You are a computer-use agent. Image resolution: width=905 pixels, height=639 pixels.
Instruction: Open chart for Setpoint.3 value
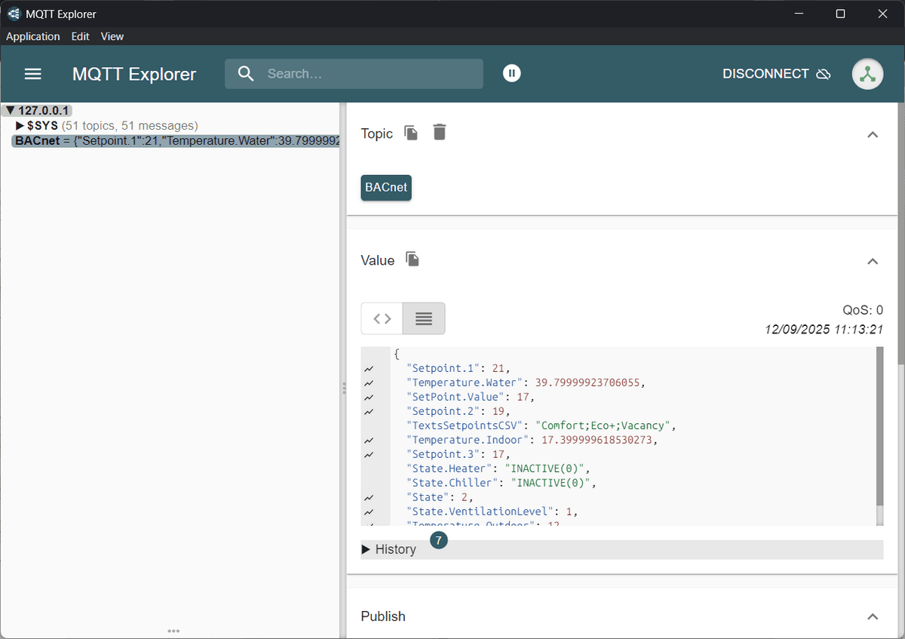369,455
